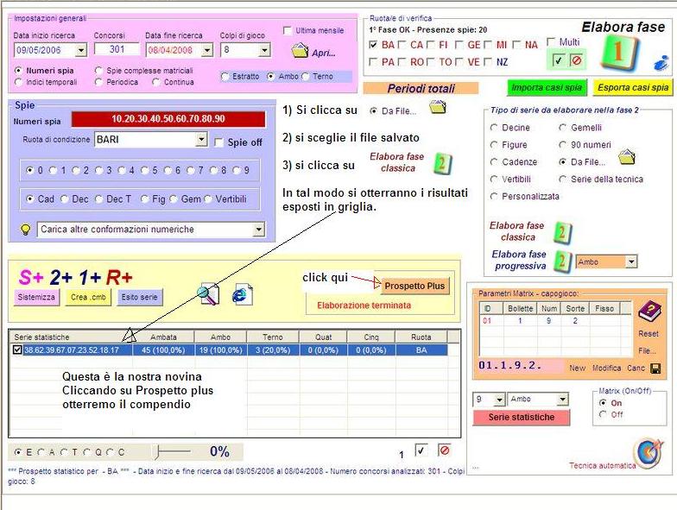677x510 pixels.
Task: Open the Apri... folder icon
Action: [x=300, y=51]
